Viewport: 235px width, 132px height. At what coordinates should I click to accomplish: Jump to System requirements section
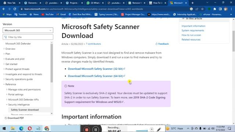point(193,30)
